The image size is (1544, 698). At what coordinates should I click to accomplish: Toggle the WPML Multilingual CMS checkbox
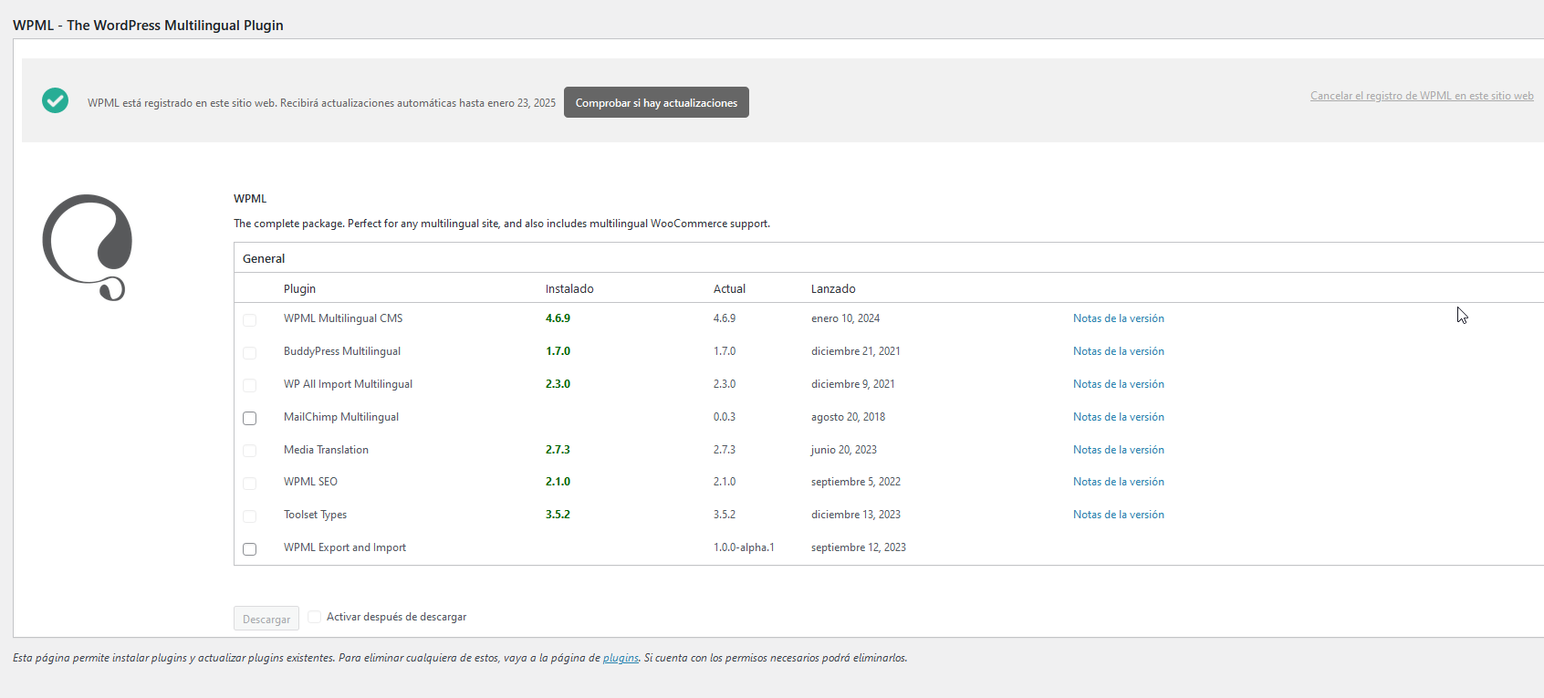(x=249, y=319)
